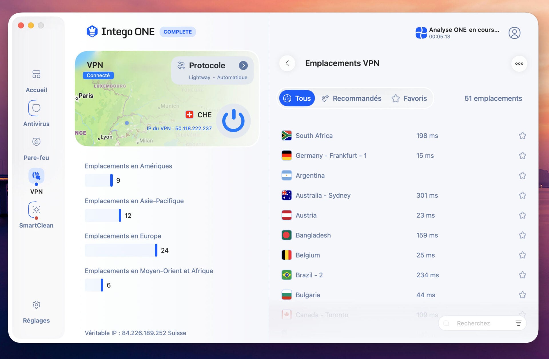Expand the Protocole settings arrow
Image resolution: width=549 pixels, height=359 pixels.
coord(243,65)
